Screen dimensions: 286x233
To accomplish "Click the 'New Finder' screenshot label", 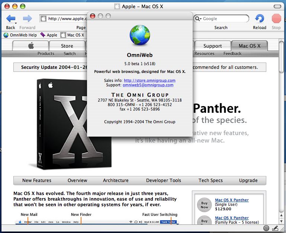I will [x=81, y=214].
